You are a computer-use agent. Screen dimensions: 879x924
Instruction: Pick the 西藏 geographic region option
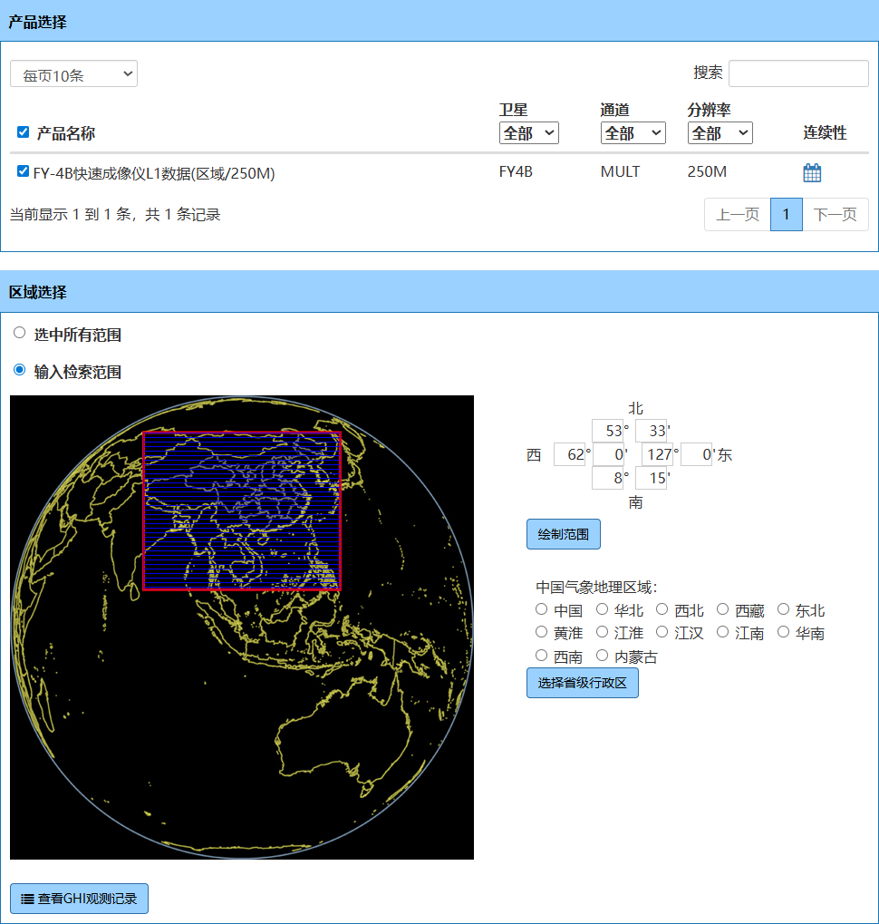(x=722, y=609)
